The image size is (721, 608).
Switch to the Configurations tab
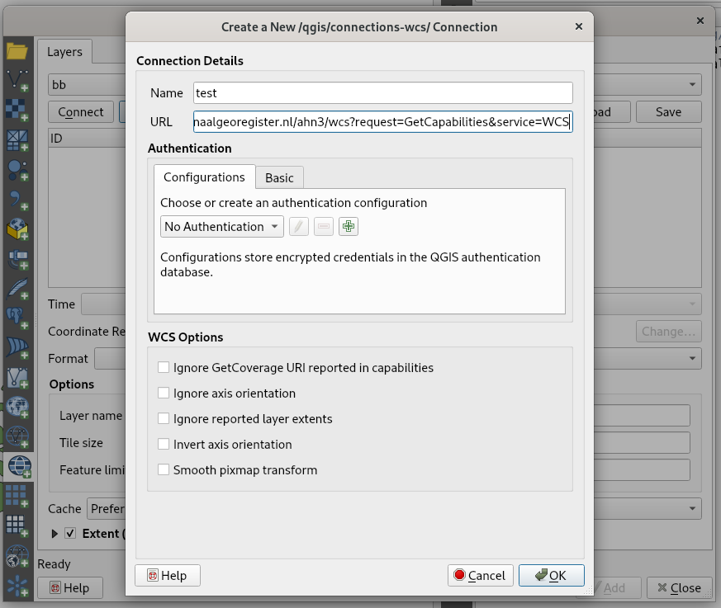click(205, 177)
